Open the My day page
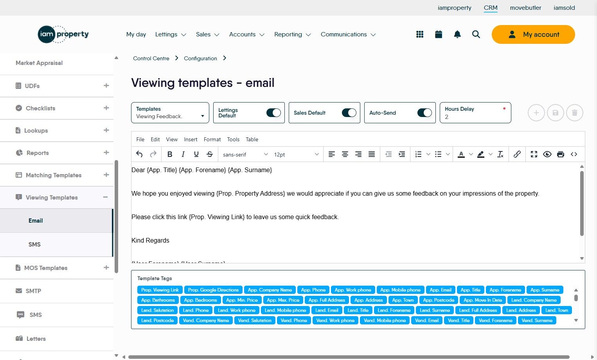The width and height of the screenshot is (597, 360). [136, 34]
